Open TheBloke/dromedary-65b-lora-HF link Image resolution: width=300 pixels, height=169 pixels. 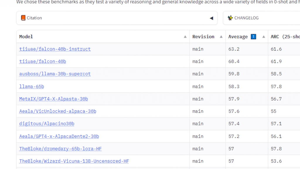60,149
